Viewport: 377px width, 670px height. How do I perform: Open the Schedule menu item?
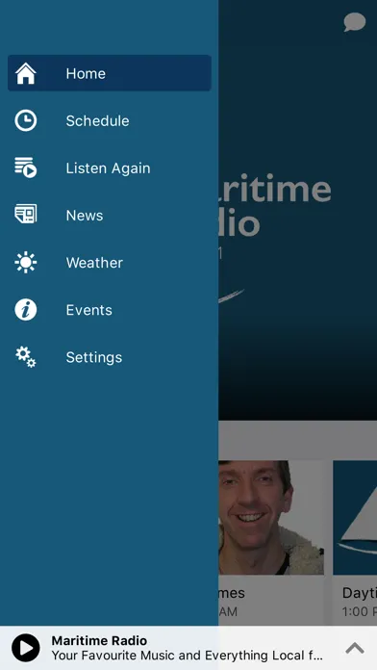coord(110,120)
